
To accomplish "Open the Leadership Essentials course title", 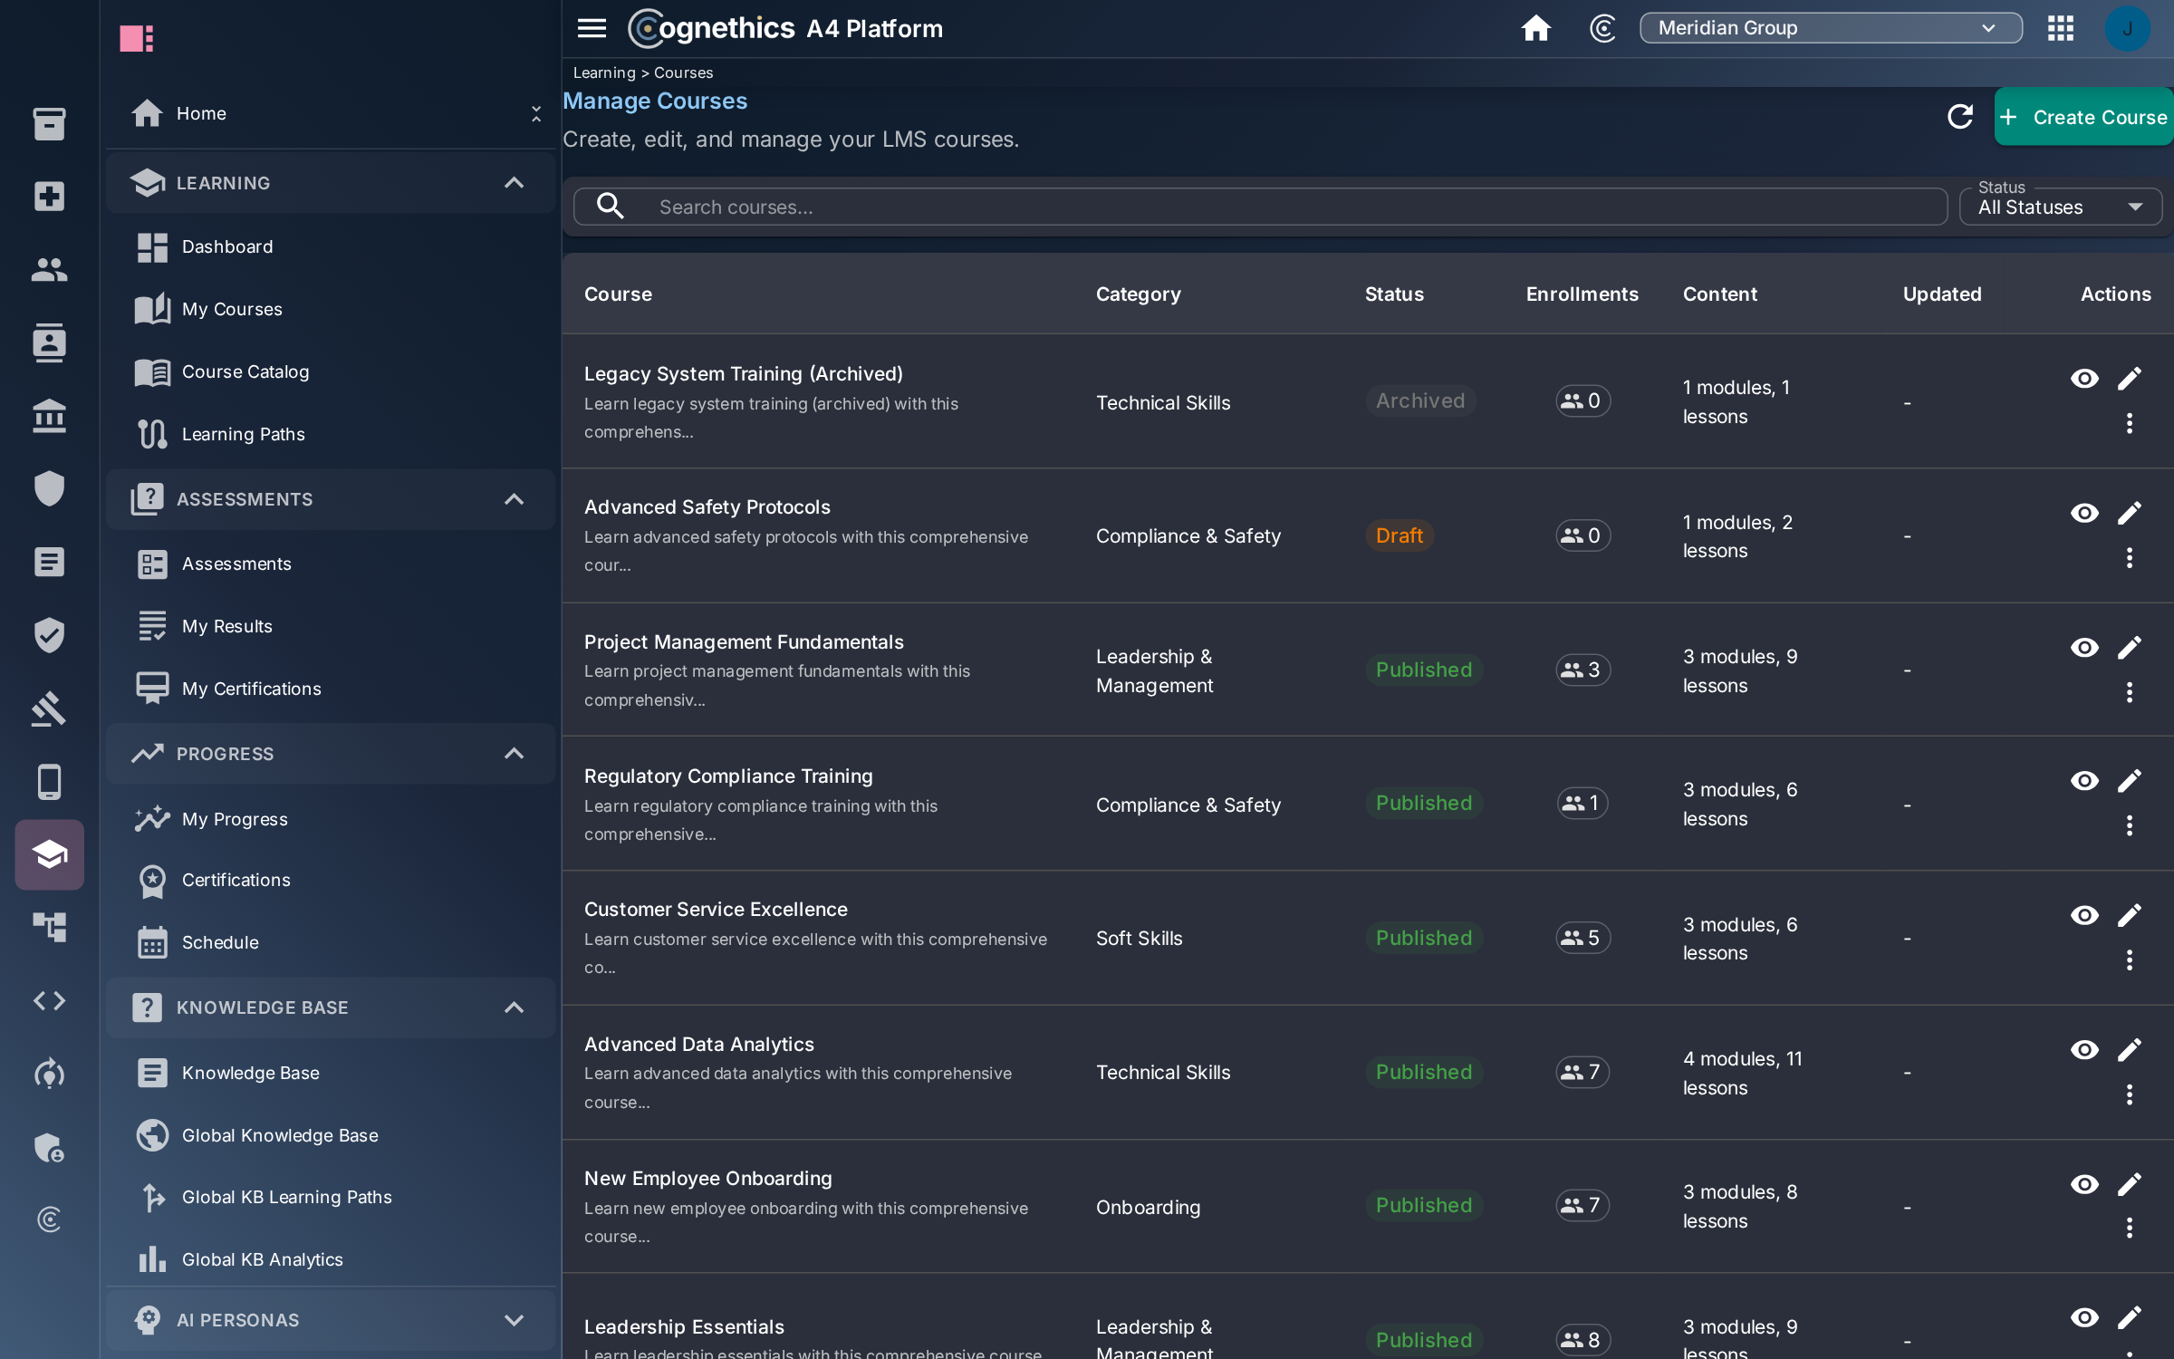I will pos(684,1326).
